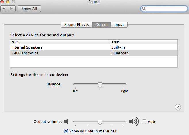The height and width of the screenshot is (135, 189).
Task: Uncheck Show volume in menu bar
Action: pos(66,131)
